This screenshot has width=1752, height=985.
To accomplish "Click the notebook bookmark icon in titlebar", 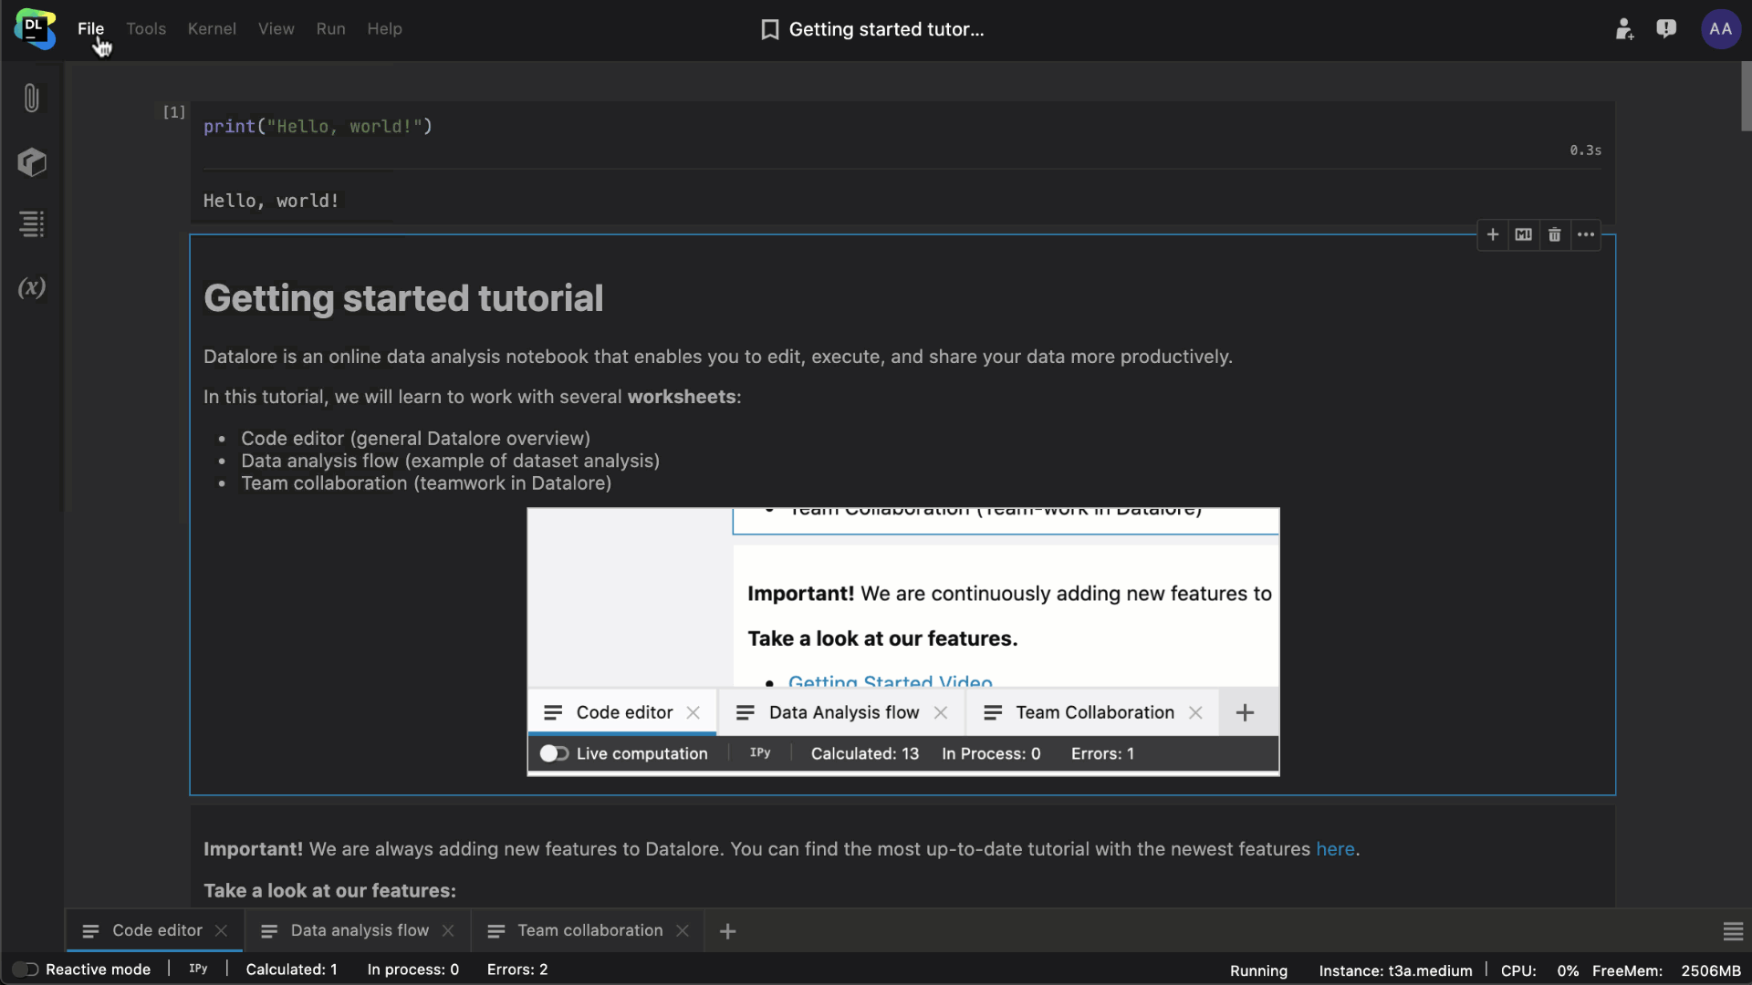I will (770, 29).
